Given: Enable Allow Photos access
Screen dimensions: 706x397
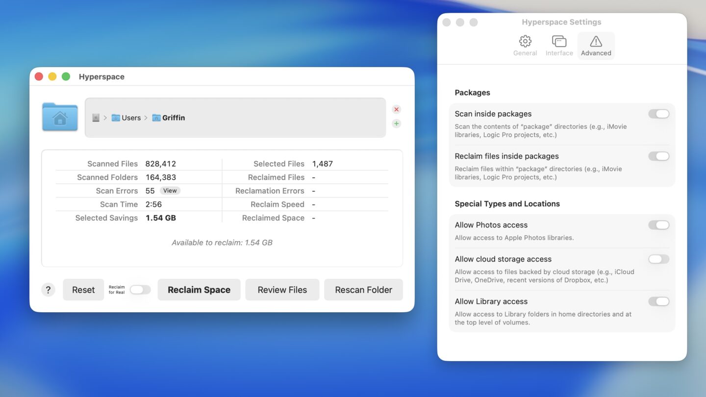Looking at the screenshot, I should 659,224.
